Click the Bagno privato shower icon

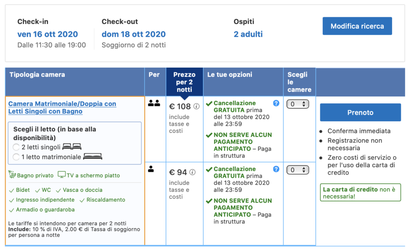12,175
